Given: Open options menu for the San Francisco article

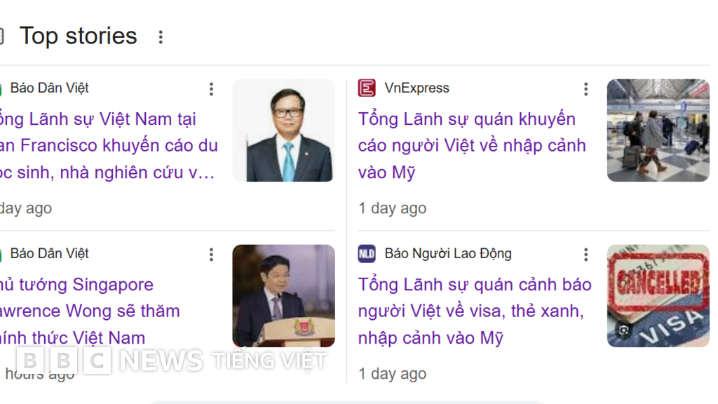Looking at the screenshot, I should 211,89.
